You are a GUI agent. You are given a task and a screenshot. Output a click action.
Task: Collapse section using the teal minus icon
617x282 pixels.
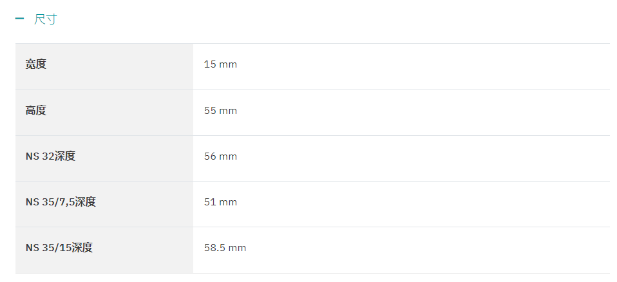point(19,19)
